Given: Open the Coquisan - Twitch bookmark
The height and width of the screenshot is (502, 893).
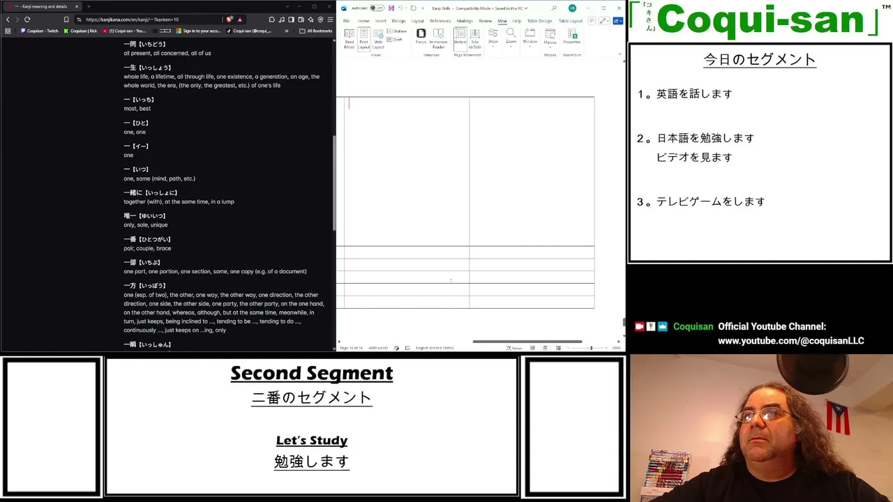Looking at the screenshot, I should (40, 31).
